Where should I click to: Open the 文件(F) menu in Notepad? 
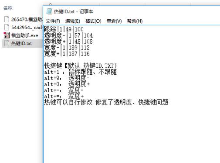[53, 21]
